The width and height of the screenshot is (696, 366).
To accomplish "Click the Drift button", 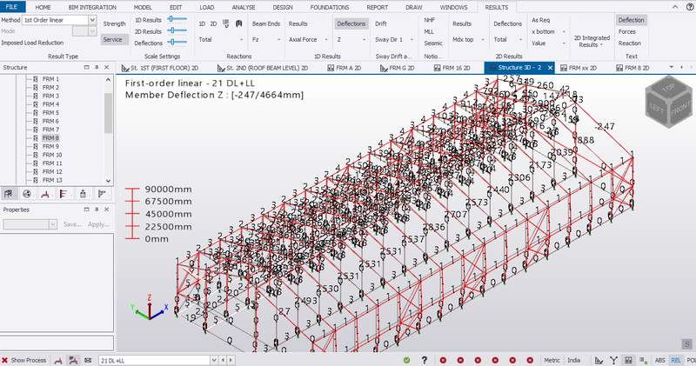I will click(381, 23).
